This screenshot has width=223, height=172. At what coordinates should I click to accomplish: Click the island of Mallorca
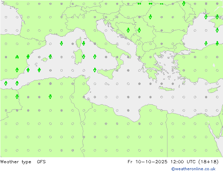coord(45,60)
